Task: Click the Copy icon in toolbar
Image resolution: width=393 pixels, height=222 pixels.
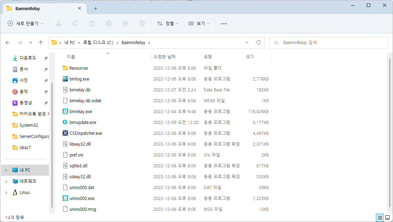Action: point(75,23)
